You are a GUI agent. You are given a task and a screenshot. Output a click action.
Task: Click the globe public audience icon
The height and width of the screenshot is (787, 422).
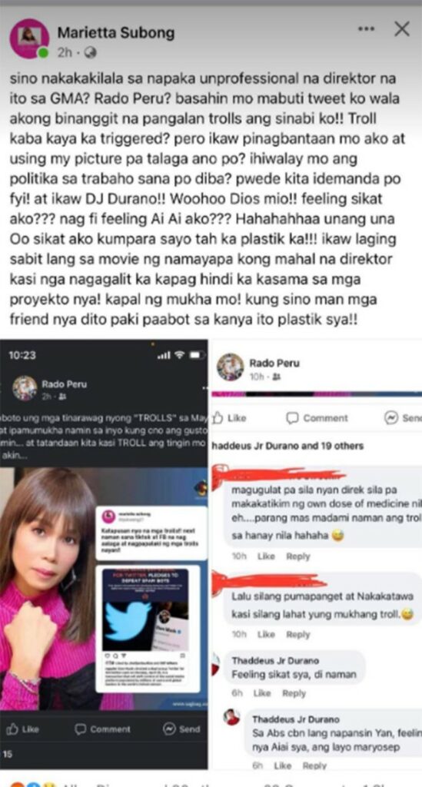pyautogui.click(x=91, y=51)
